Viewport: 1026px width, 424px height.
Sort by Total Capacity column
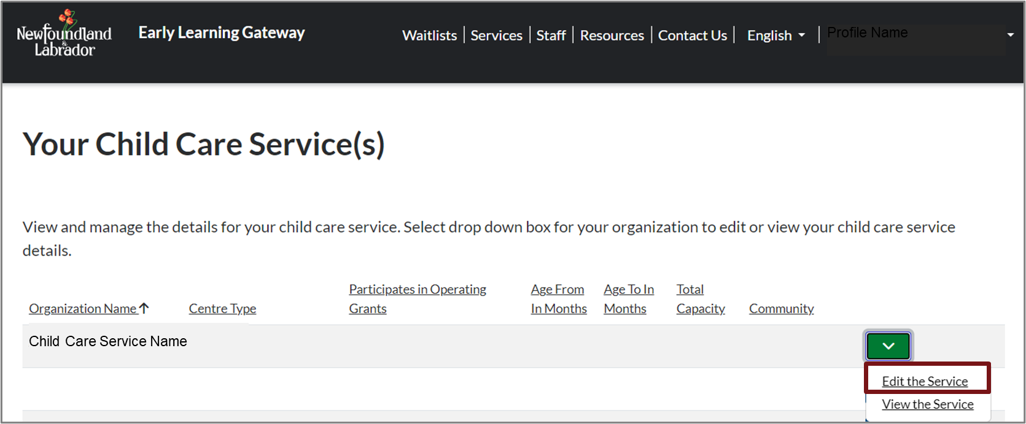[x=700, y=299]
